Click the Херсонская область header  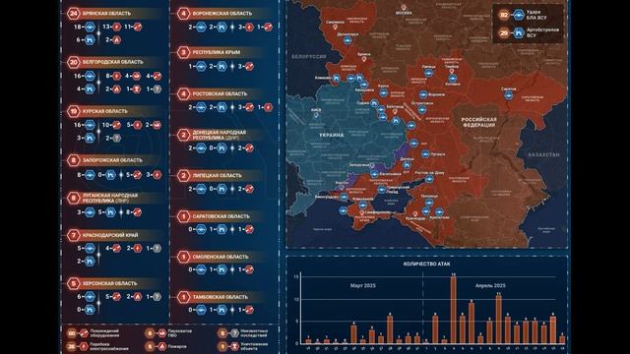click(x=109, y=283)
